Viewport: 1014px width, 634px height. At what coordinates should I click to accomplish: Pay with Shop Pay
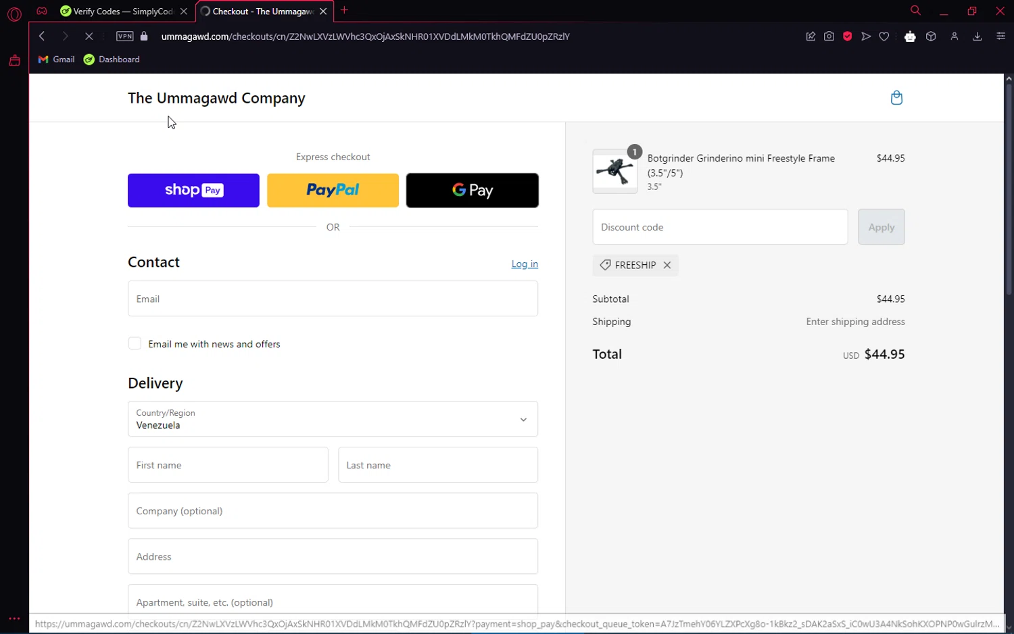(193, 191)
